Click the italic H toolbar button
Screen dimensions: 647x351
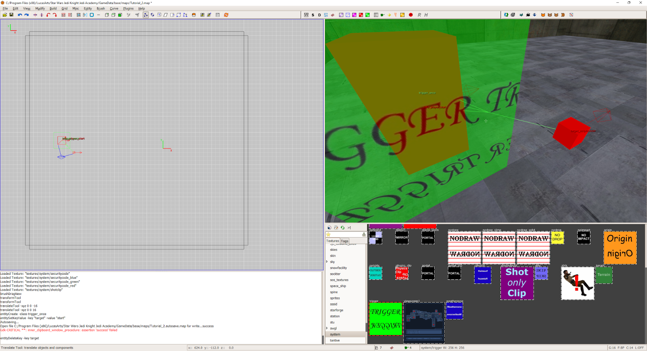426,15
